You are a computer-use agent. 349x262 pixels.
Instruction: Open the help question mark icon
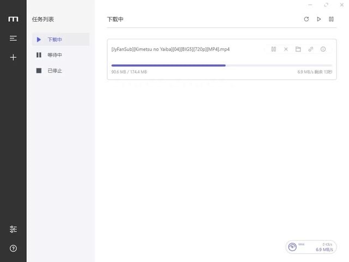pos(13,248)
